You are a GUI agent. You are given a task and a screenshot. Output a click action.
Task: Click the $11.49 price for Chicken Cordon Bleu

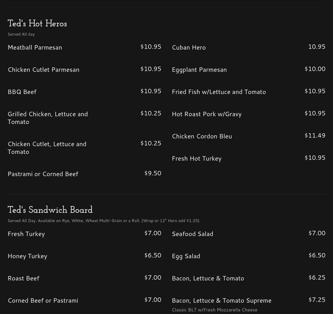click(x=315, y=136)
